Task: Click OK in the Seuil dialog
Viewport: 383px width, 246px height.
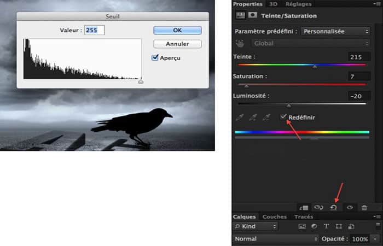Action: tap(177, 30)
